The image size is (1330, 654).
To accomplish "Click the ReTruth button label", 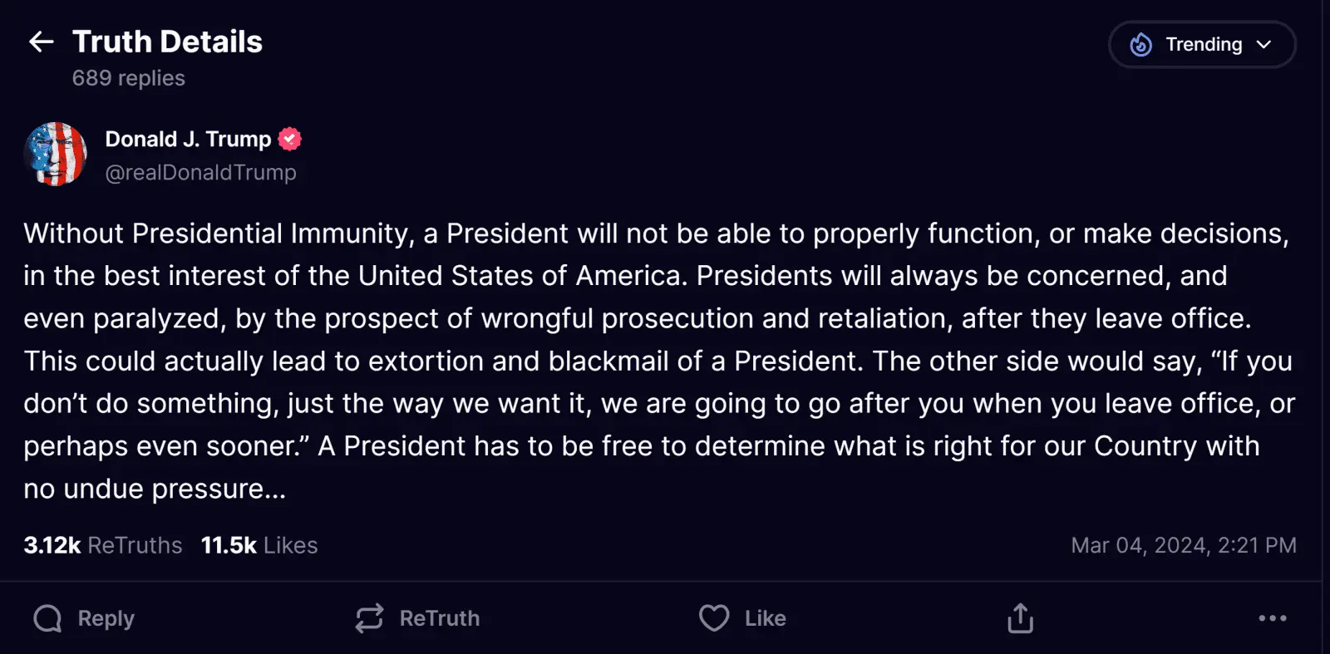I will (440, 618).
